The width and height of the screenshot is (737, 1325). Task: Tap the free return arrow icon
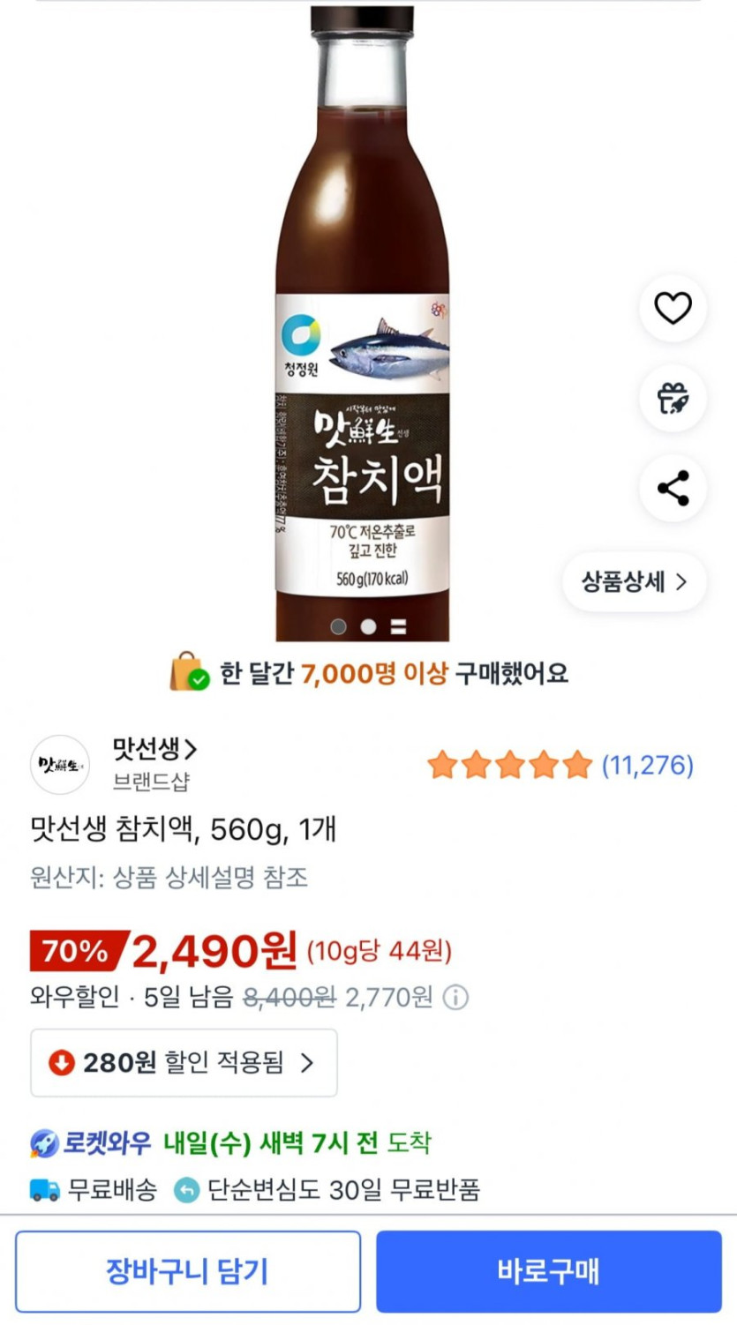tap(186, 1190)
